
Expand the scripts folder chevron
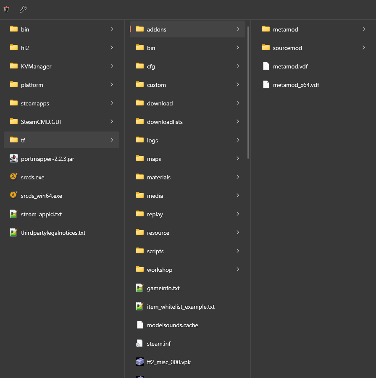pos(238,251)
